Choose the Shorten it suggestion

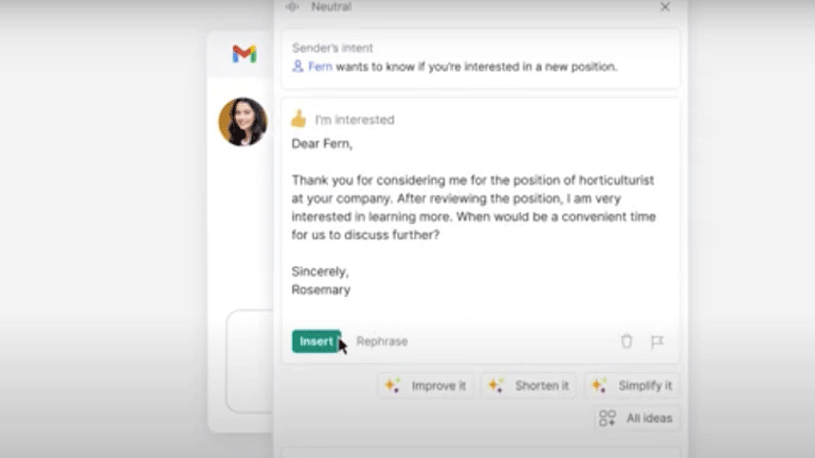click(x=531, y=386)
